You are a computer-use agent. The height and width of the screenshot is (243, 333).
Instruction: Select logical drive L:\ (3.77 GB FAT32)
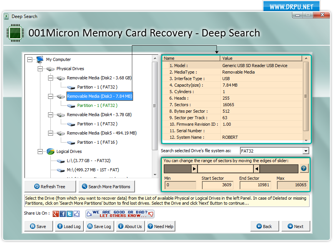pyautogui.click(x=88, y=161)
